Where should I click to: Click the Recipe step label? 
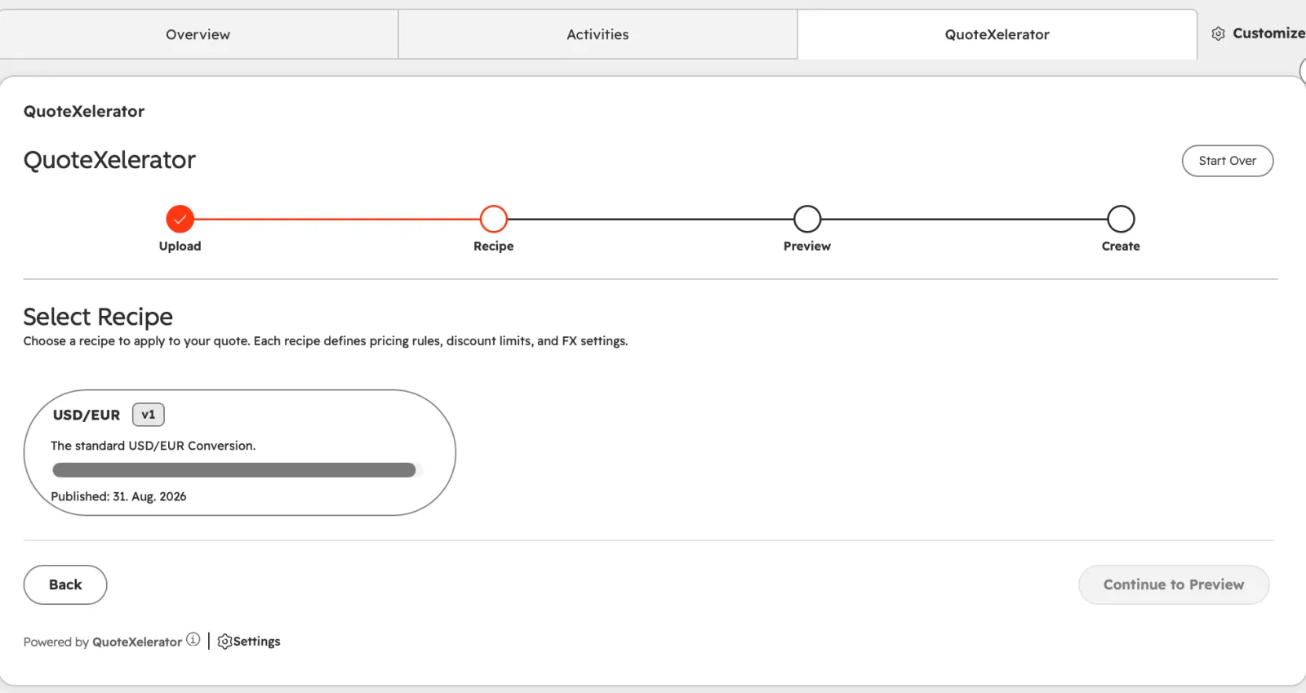(x=494, y=246)
